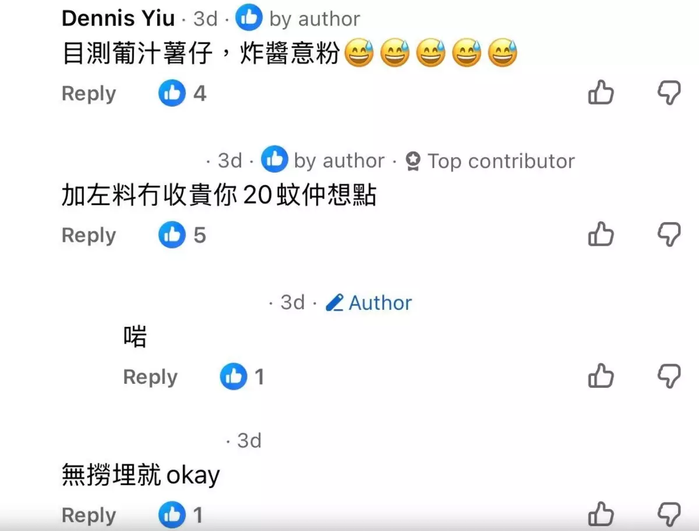Upvote Dennis Yiu's comment with thumbs up
This screenshot has width=699, height=531.
coord(601,92)
